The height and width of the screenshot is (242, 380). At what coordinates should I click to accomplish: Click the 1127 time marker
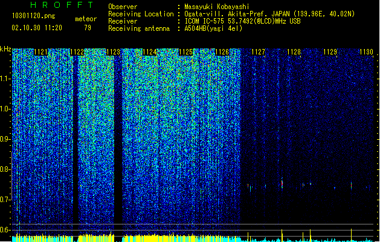point(258,52)
